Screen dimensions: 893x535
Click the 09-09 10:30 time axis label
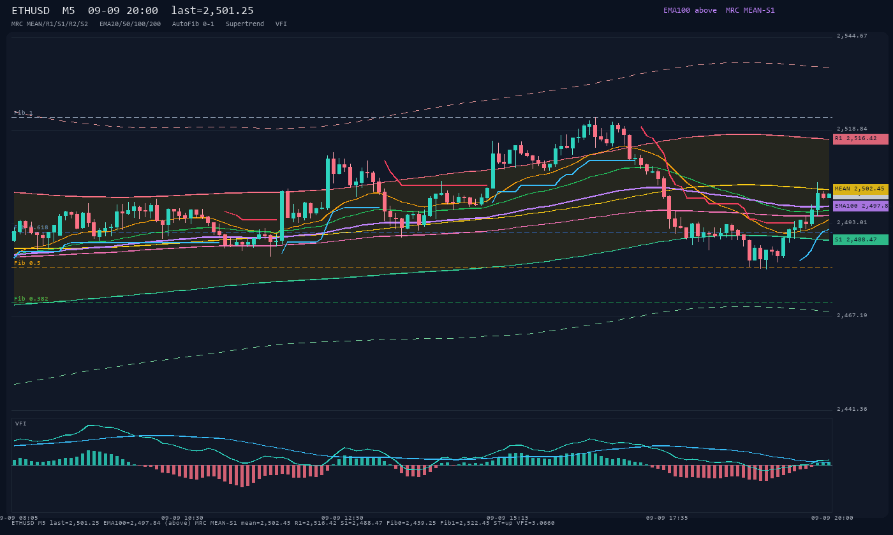tap(182, 518)
